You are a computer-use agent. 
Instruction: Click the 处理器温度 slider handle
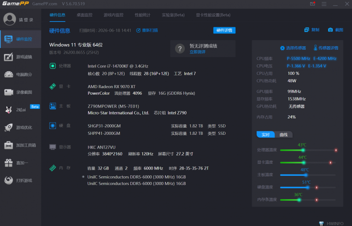tap(303, 150)
